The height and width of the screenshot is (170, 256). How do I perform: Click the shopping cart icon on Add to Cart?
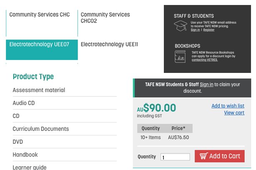pos(204,156)
